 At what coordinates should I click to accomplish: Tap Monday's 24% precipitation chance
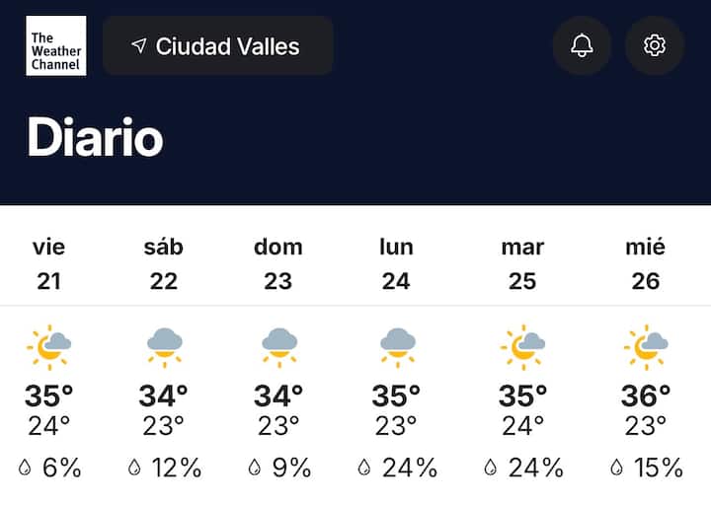click(398, 468)
